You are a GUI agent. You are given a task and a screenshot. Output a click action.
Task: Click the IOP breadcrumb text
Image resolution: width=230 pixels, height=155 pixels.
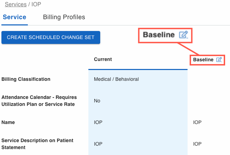[x=37, y=5]
